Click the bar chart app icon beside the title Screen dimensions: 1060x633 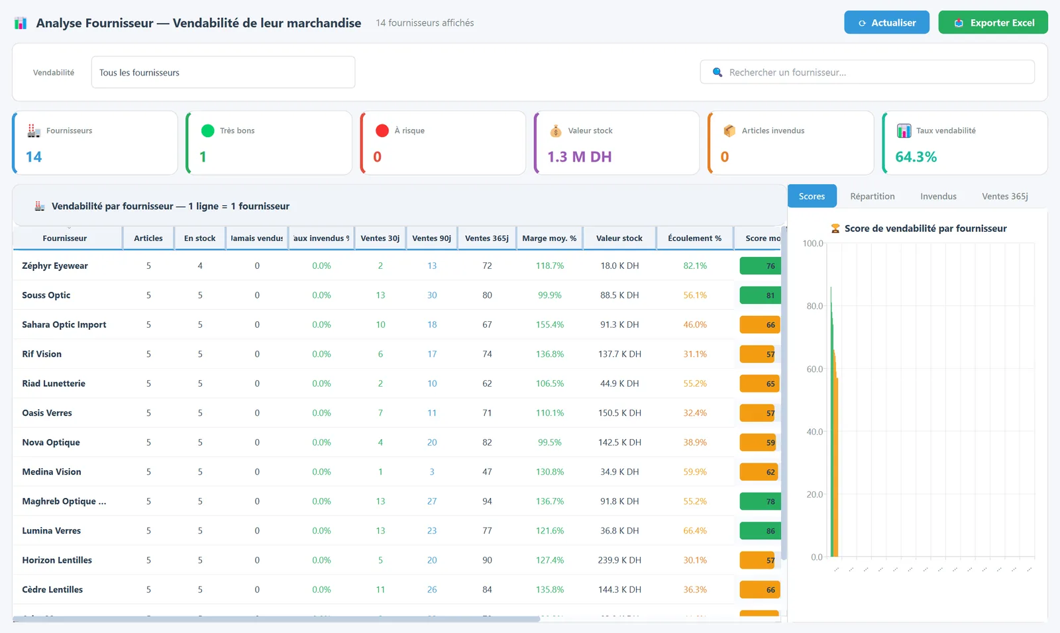coord(21,23)
